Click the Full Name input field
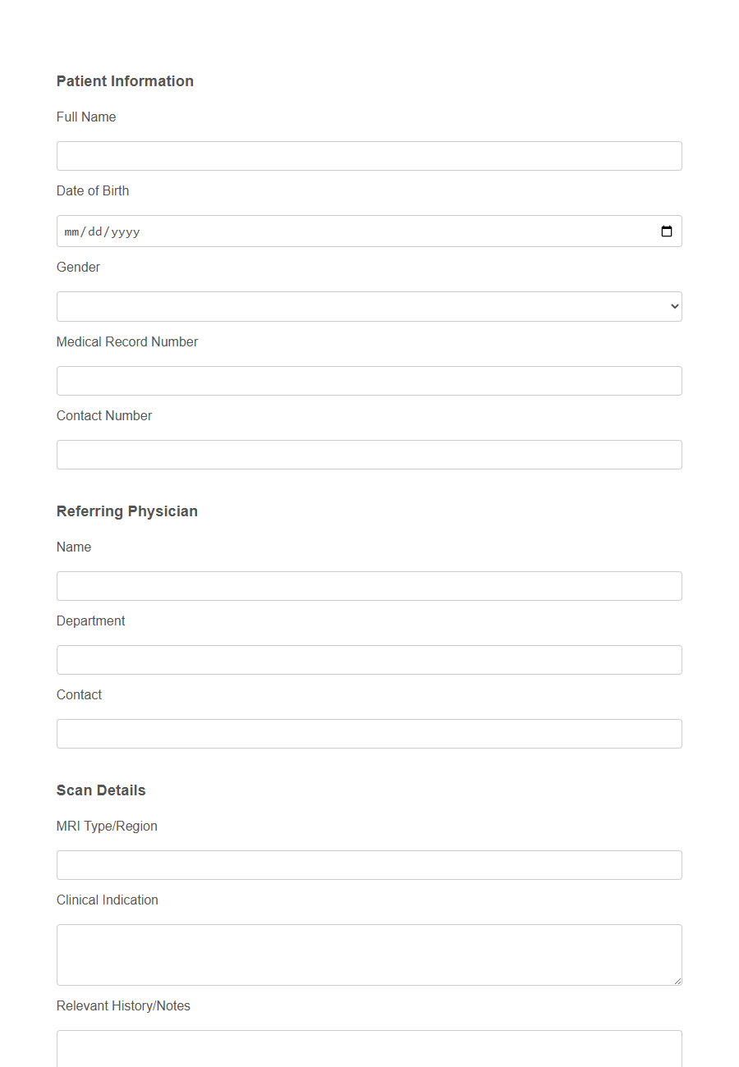 point(369,155)
